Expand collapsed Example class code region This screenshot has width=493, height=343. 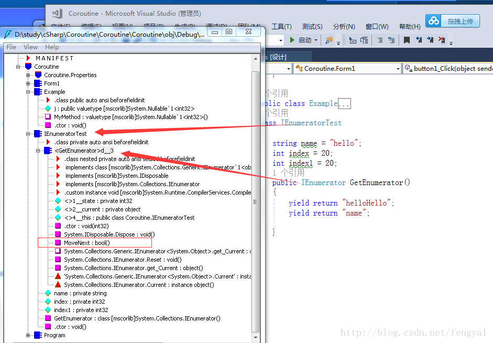(344, 103)
